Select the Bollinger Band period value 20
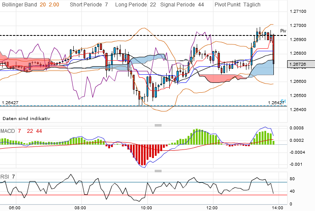This screenshot has width=315, height=211. 43,5
